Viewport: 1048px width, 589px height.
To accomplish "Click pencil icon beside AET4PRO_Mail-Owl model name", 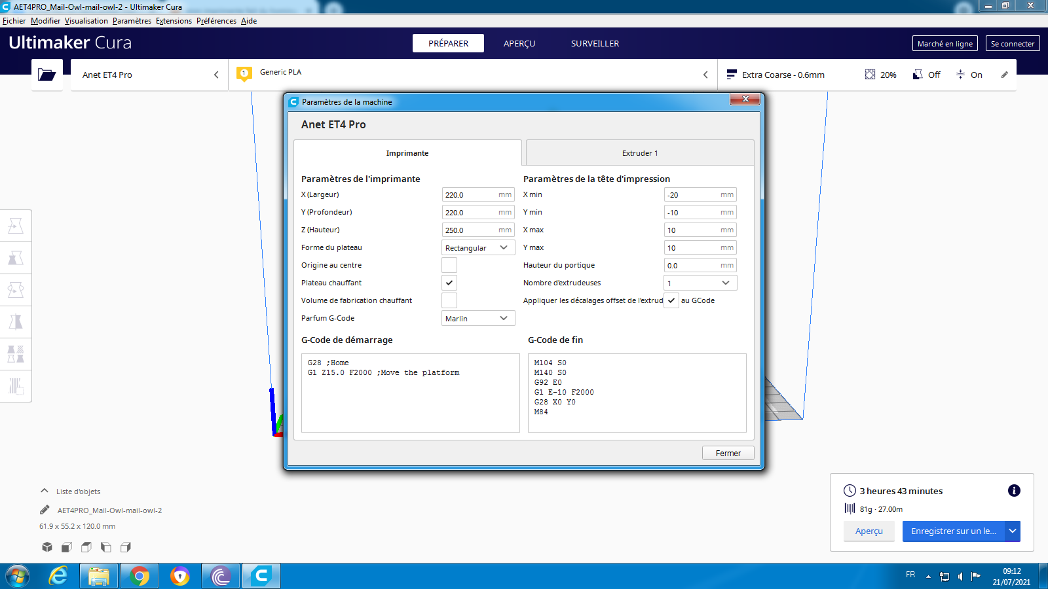I will pos(45,510).
